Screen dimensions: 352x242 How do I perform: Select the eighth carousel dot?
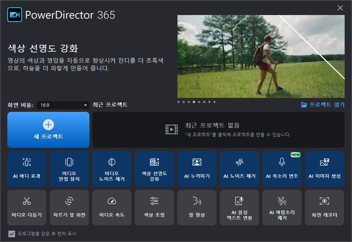tap(214, 102)
